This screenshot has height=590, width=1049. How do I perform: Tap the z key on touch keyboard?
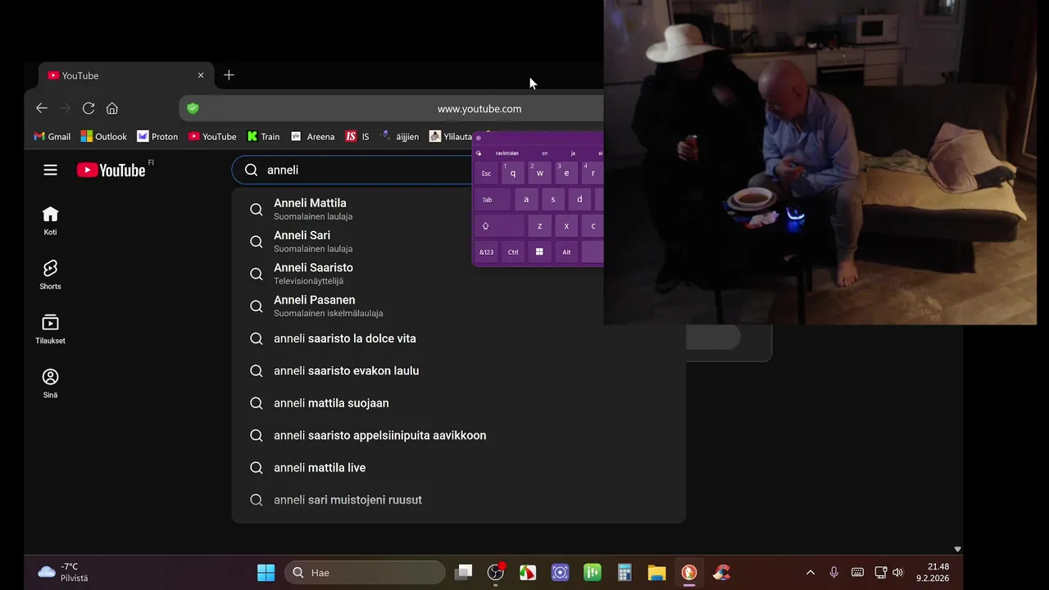coord(539,225)
